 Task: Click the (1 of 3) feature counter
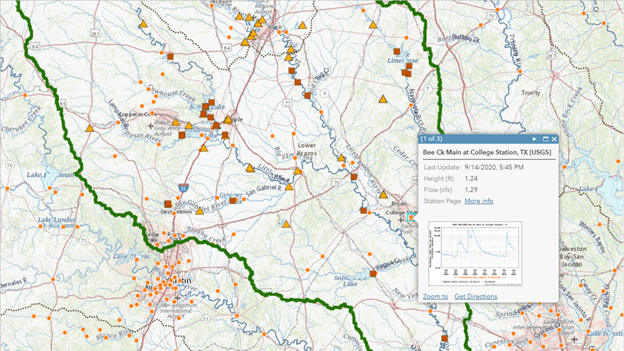(x=431, y=139)
